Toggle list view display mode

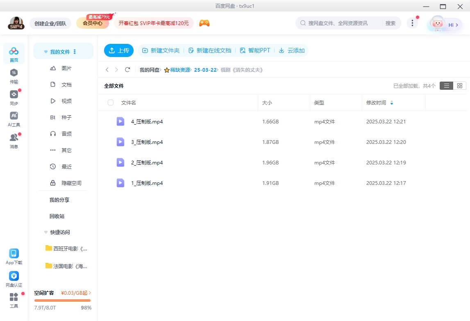[x=446, y=86]
